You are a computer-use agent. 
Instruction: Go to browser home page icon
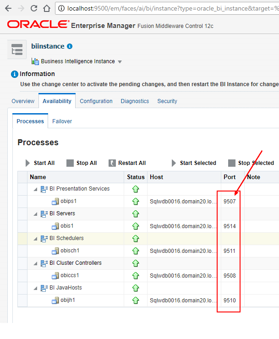(46, 8)
